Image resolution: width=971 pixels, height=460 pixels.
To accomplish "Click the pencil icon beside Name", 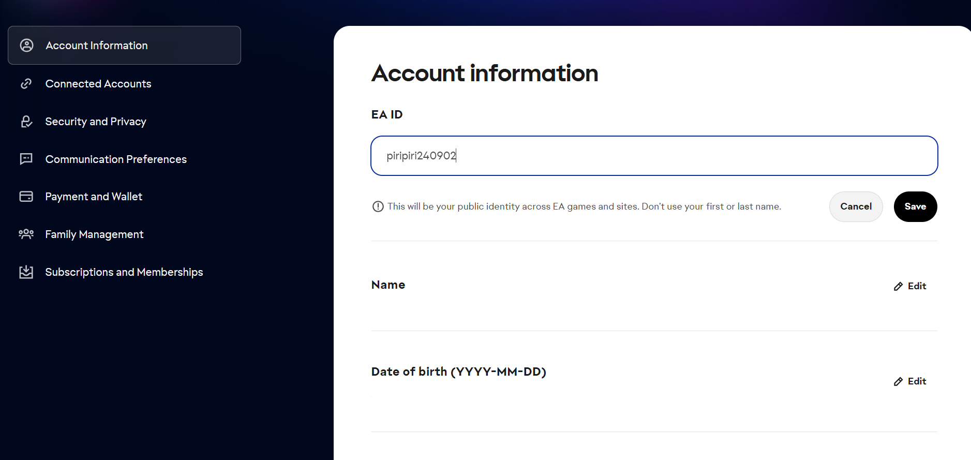I will pyautogui.click(x=899, y=286).
